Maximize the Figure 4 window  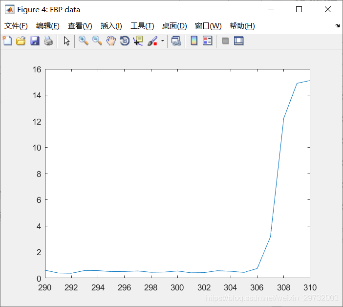click(x=299, y=9)
